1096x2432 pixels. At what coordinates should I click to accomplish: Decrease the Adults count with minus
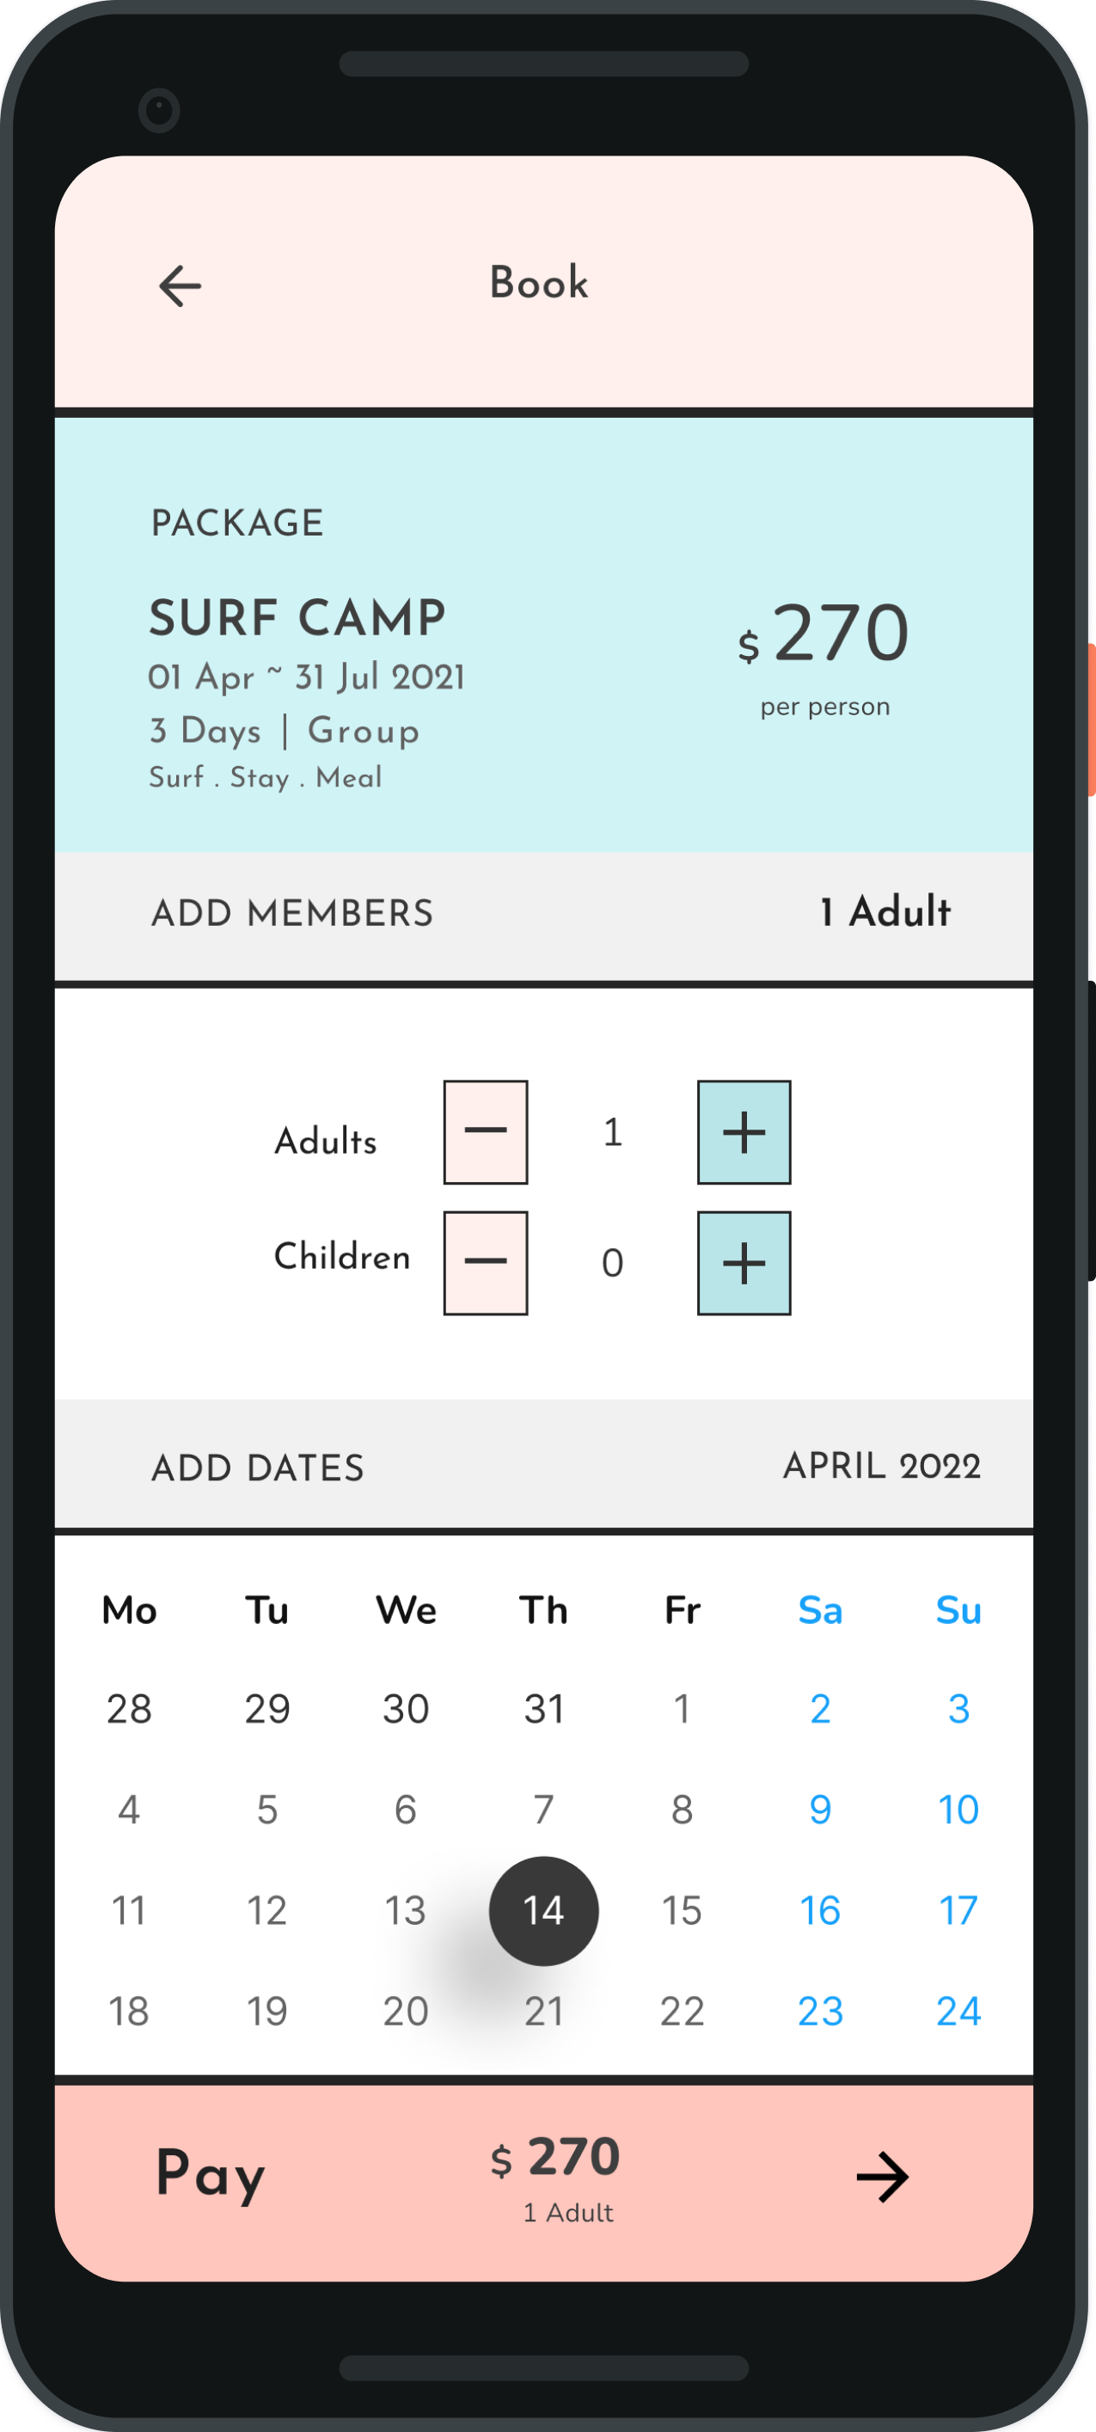(485, 1131)
